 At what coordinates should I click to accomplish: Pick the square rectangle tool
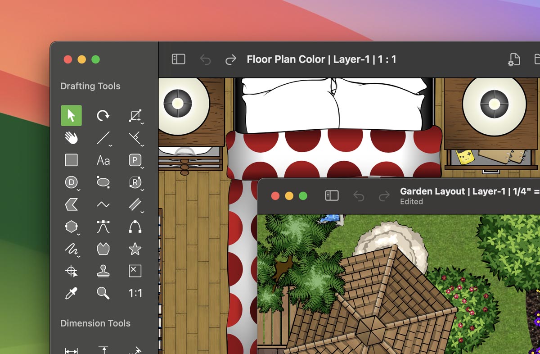[x=71, y=160]
